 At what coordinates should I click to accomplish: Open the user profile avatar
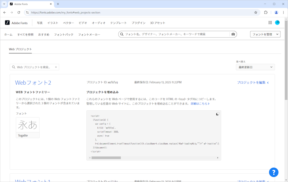point(277,23)
